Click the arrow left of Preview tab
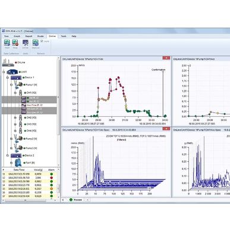Image resolution: width=230 pixels, height=231 pixels. pyautogui.click(x=63, y=199)
